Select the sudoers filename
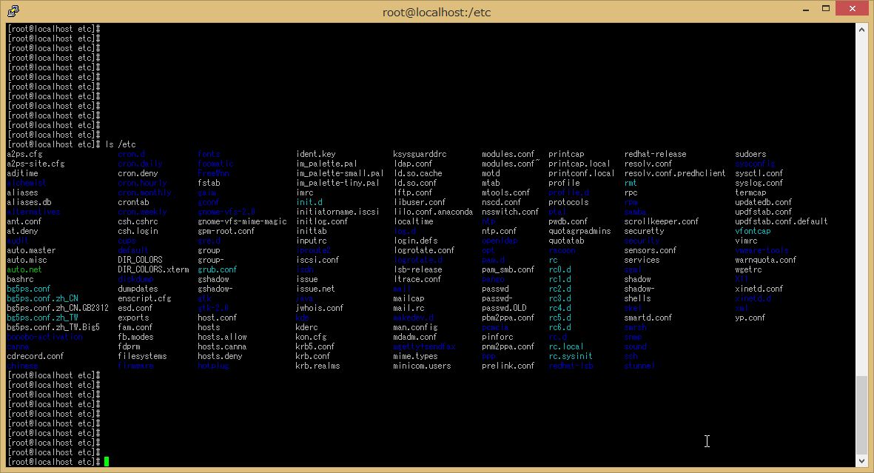This screenshot has width=874, height=473. pos(750,154)
